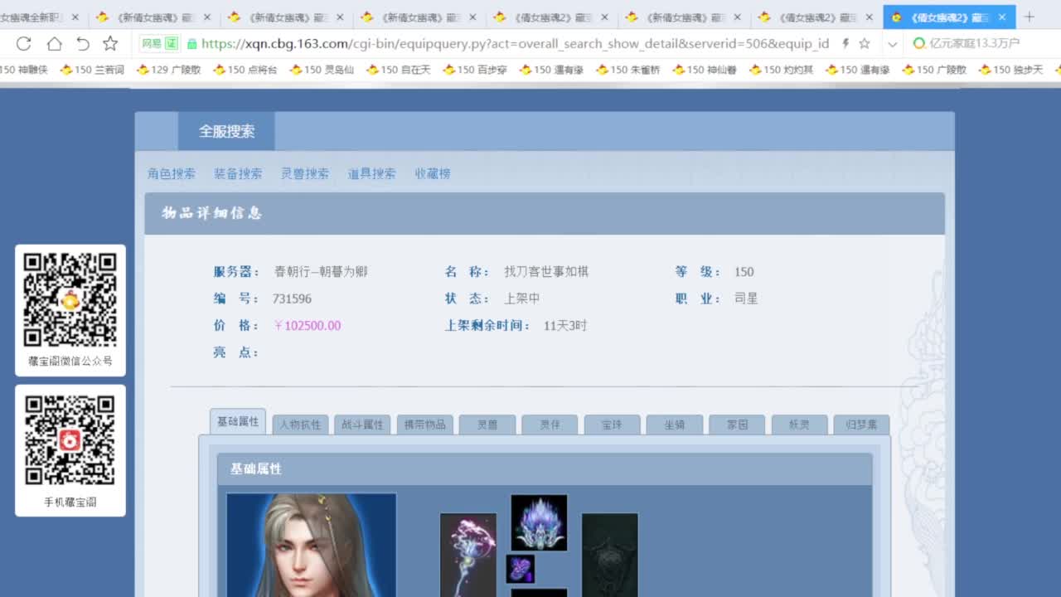The image size is (1061, 597).
Task: Click the back/undo arrow icon
Action: pyautogui.click(x=83, y=44)
